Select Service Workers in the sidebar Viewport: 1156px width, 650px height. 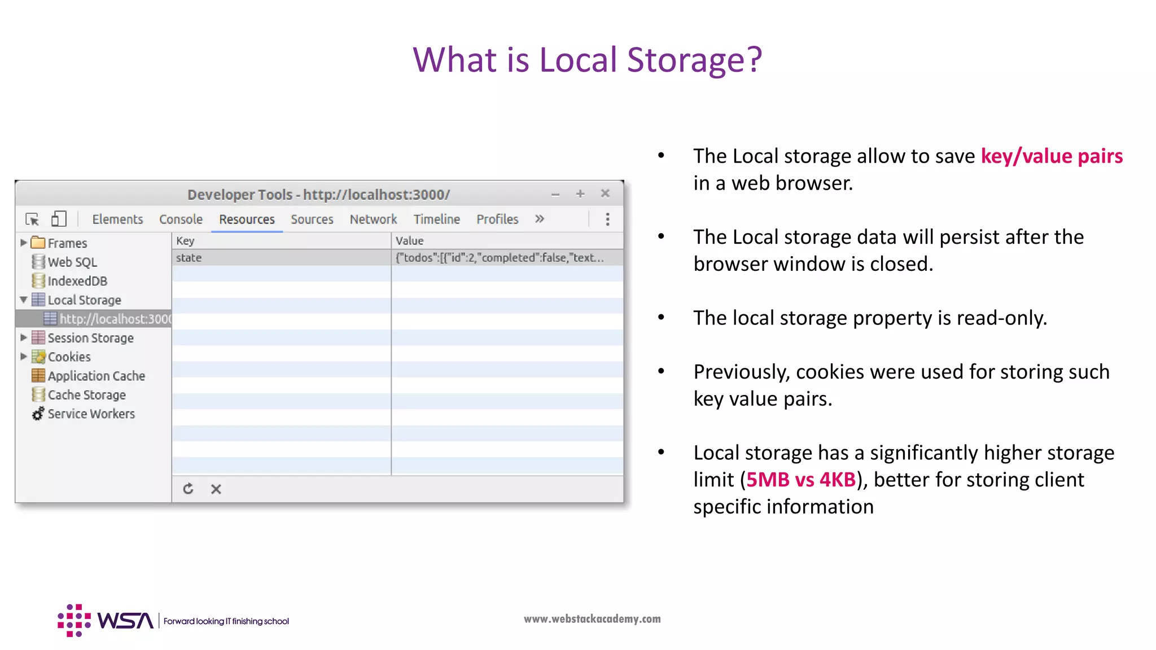[x=91, y=414]
